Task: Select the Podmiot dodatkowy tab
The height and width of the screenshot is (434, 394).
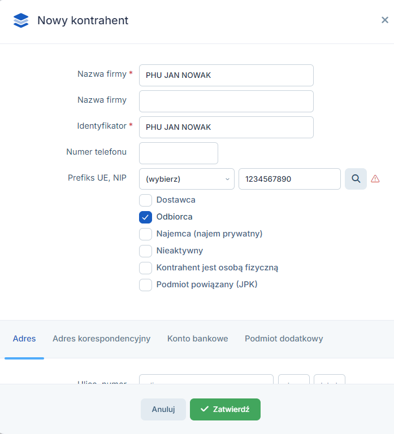Action: click(x=284, y=339)
